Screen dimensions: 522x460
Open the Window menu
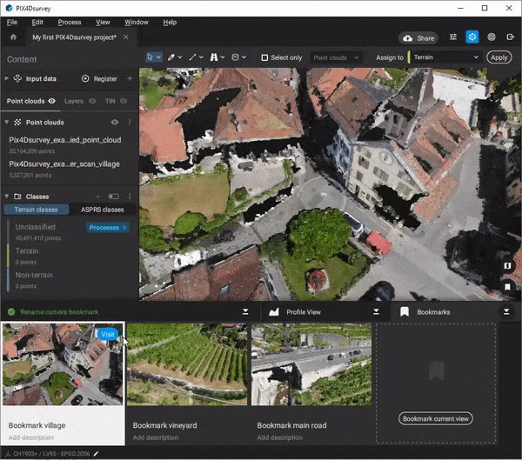(x=137, y=23)
